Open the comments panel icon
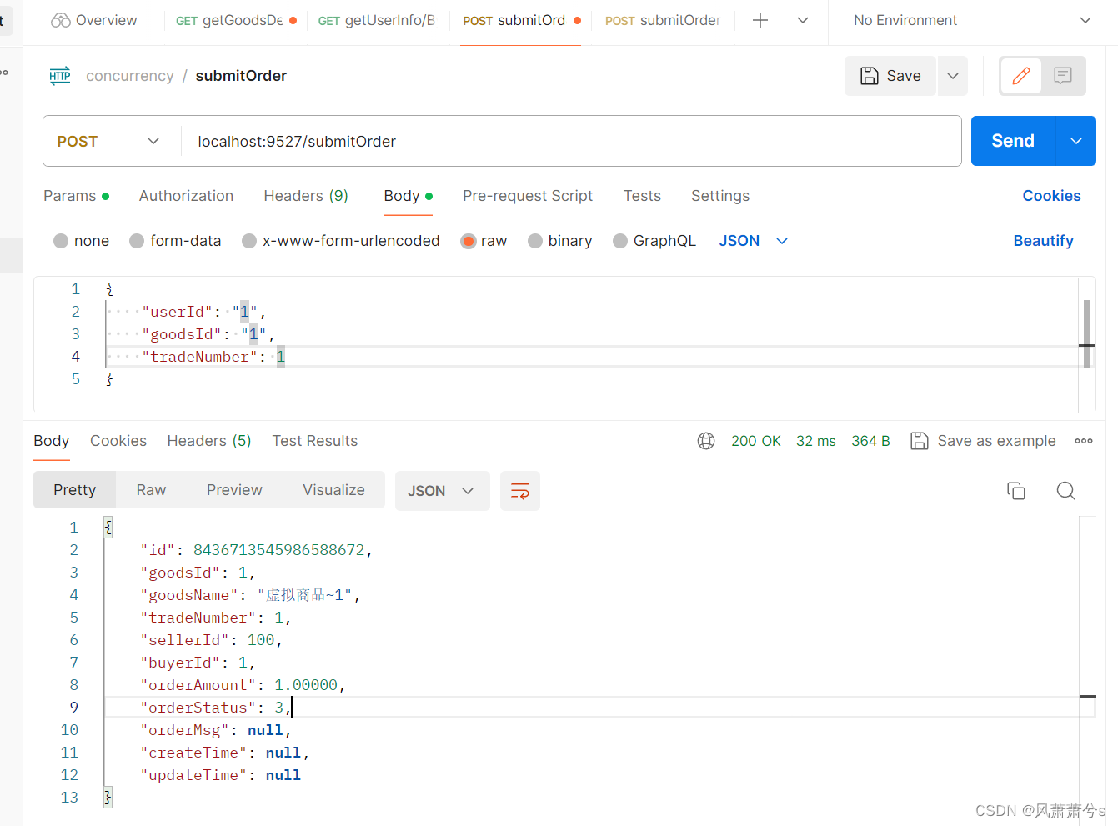This screenshot has width=1118, height=826. (1062, 76)
